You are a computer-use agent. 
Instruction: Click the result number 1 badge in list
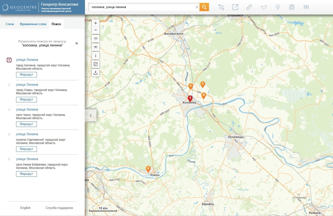click(x=9, y=60)
